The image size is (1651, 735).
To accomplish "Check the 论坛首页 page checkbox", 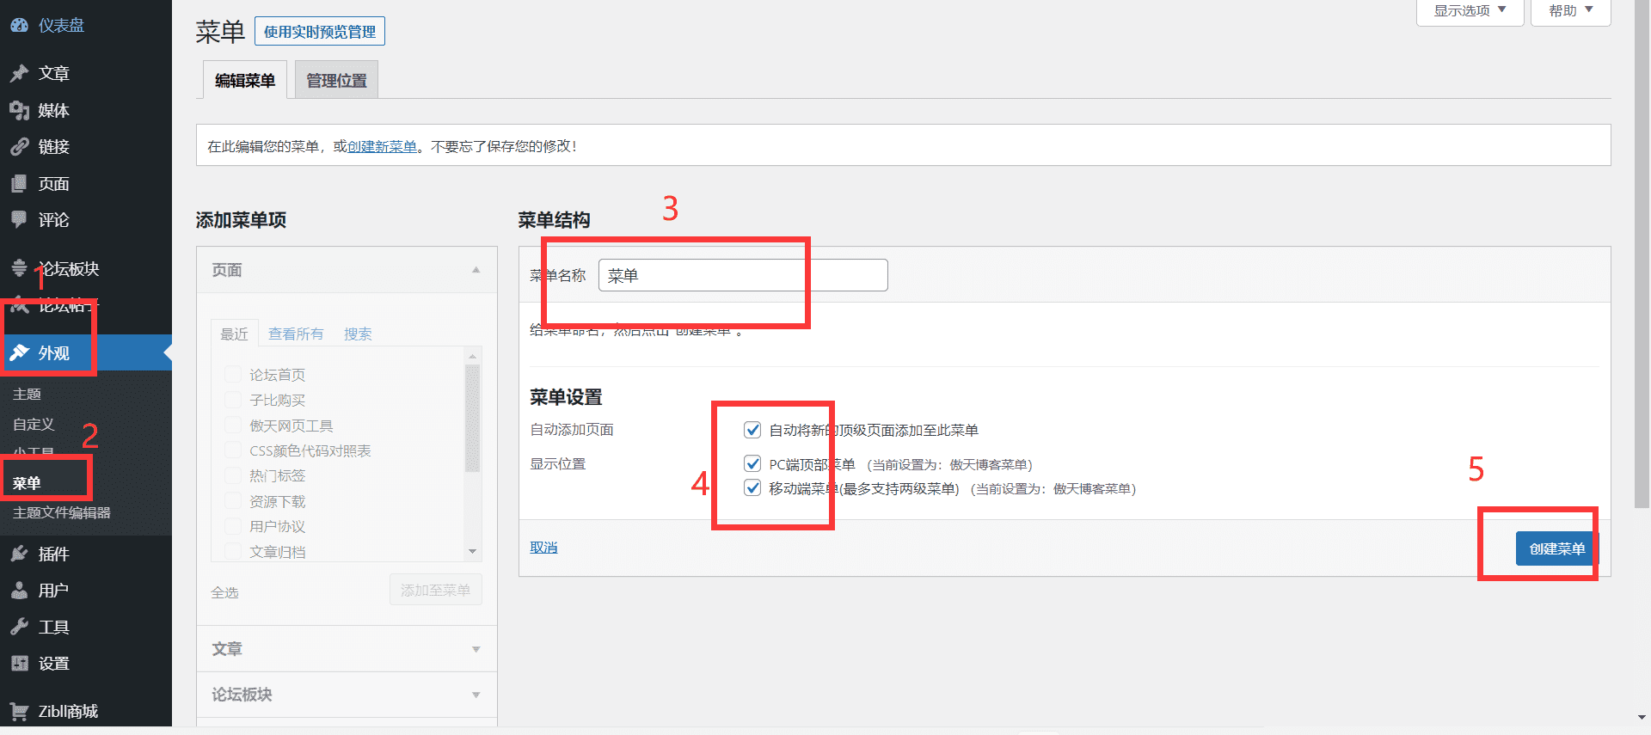I will point(232,374).
